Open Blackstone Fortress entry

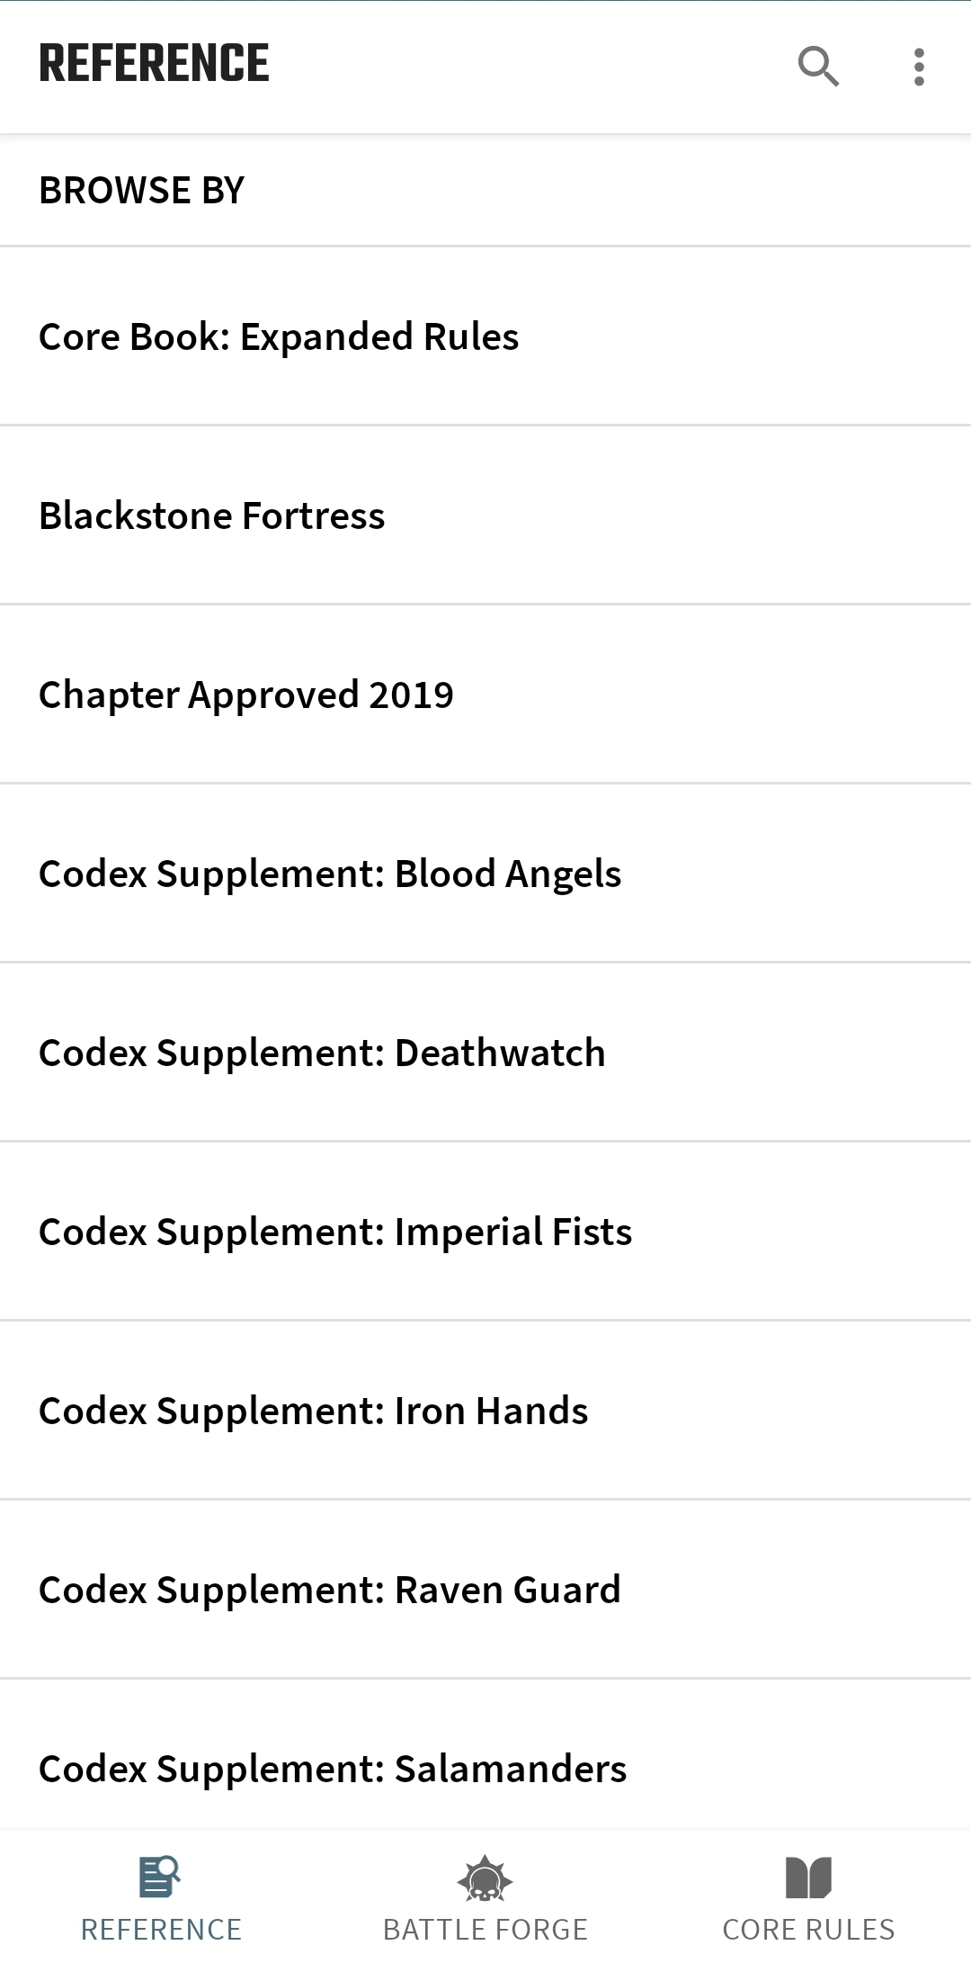coord(485,515)
